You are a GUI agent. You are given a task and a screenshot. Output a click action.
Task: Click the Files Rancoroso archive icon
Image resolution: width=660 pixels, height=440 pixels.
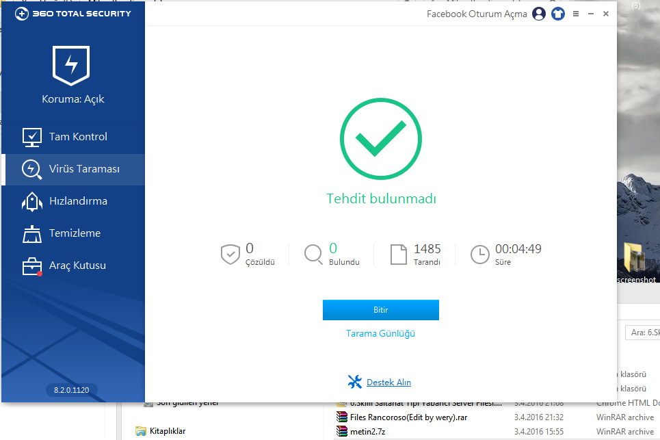[342, 417]
